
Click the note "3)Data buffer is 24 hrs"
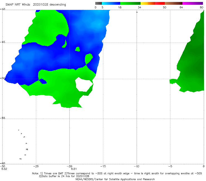(55, 176)
